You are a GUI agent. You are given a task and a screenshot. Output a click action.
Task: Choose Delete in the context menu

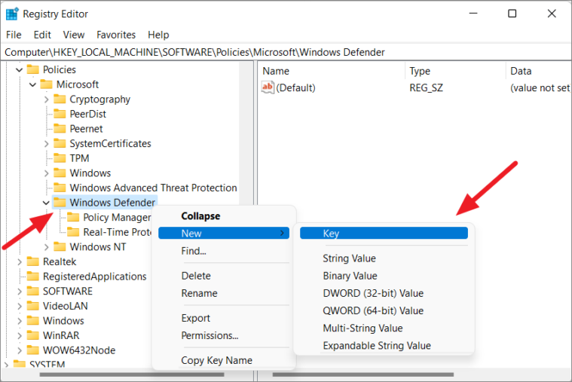pos(224,276)
